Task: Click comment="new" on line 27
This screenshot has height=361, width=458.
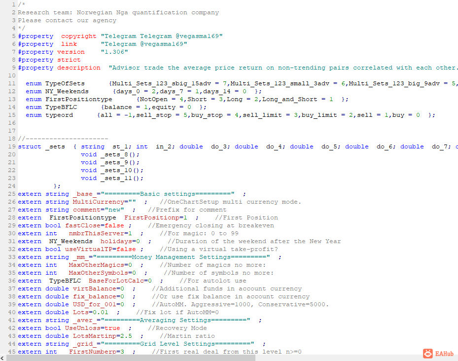Action: coord(99,210)
